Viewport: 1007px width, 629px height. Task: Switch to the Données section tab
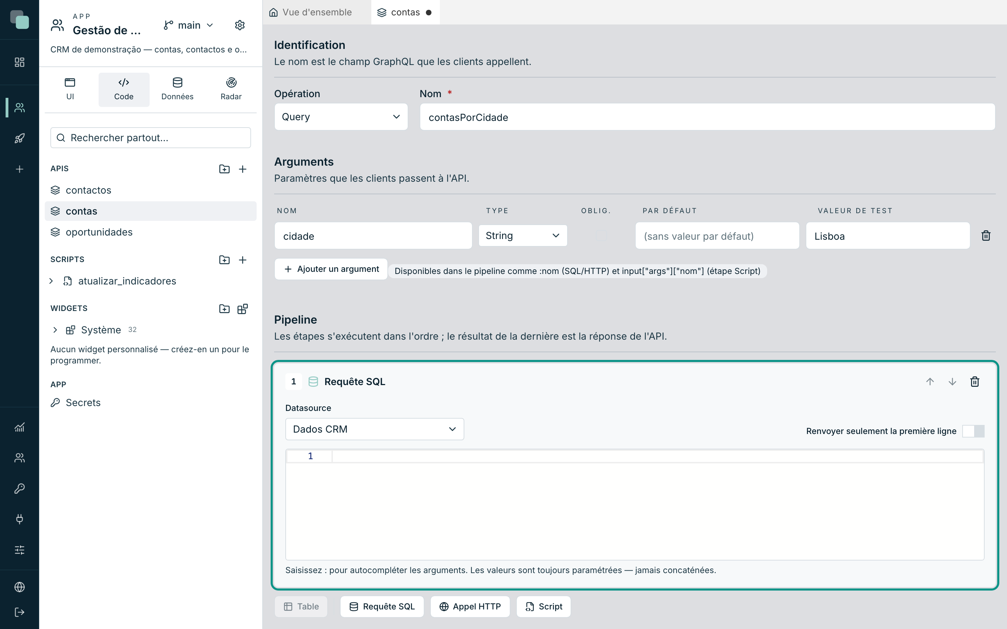[x=177, y=89]
